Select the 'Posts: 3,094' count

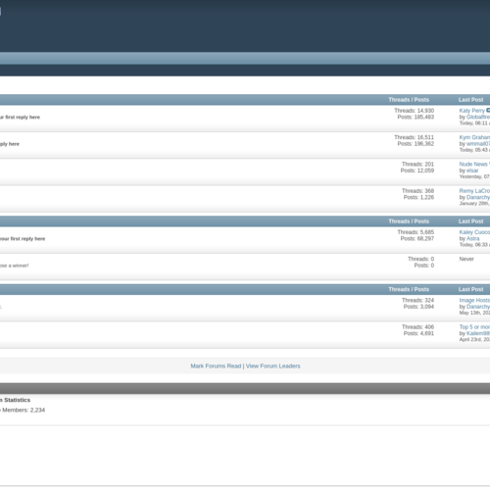(x=418, y=307)
